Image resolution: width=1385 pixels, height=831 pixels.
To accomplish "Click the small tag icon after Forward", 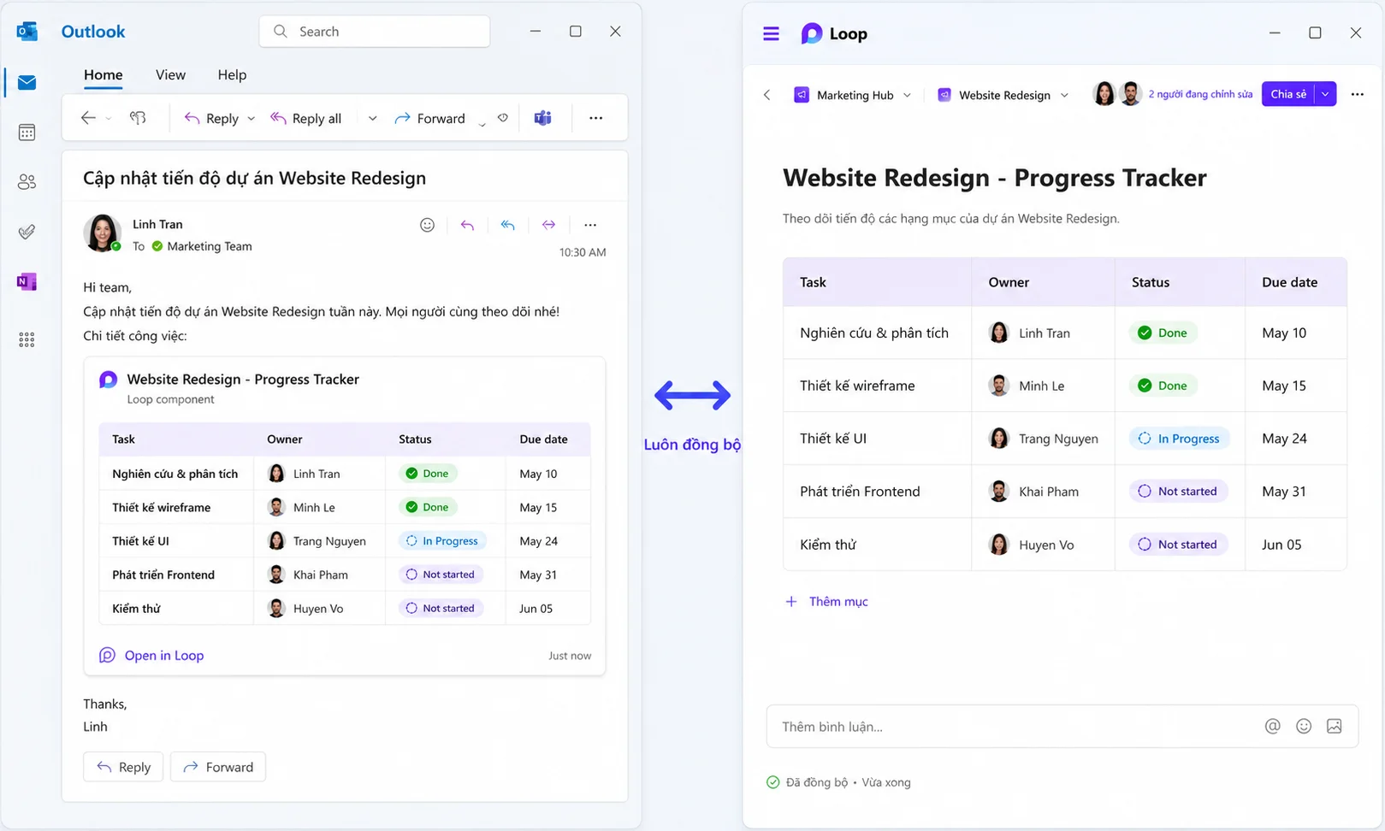I will point(503,118).
